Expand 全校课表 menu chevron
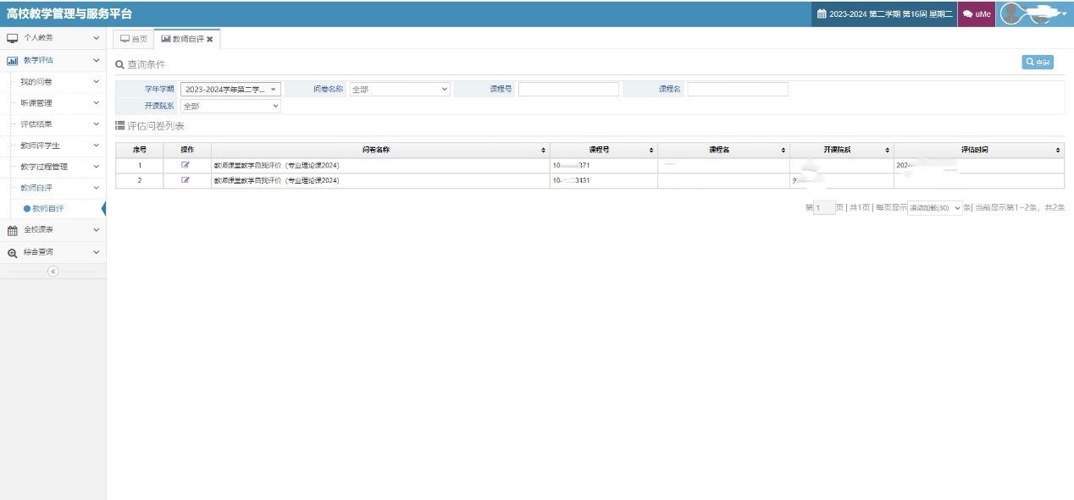The height and width of the screenshot is (500, 1074). tap(97, 229)
